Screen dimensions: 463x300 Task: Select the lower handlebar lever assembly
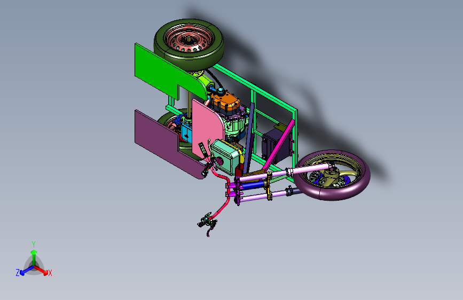click(208, 223)
